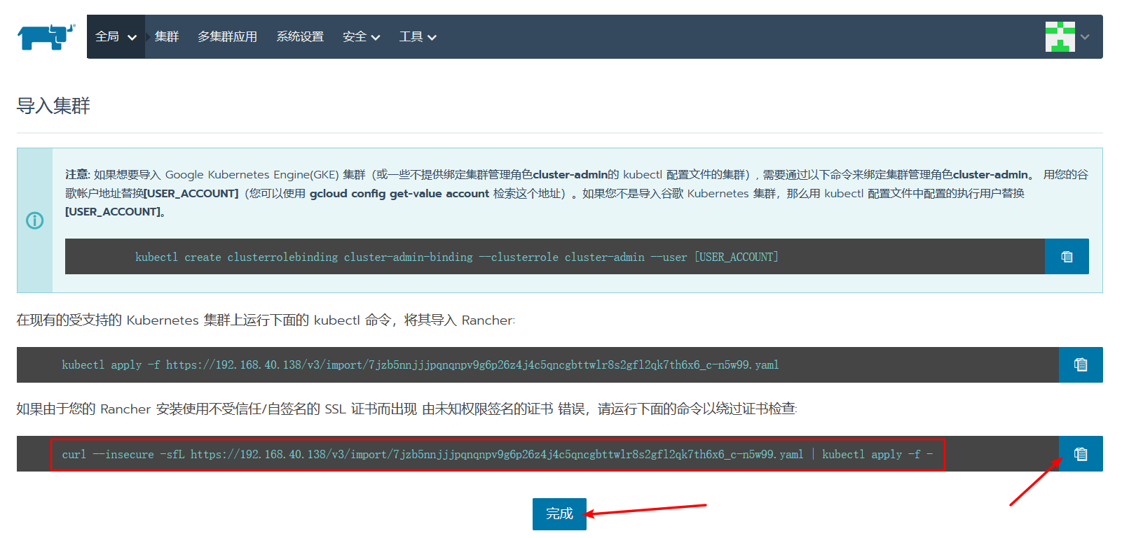Select the curl --insecure -sfL command text

coord(497,455)
